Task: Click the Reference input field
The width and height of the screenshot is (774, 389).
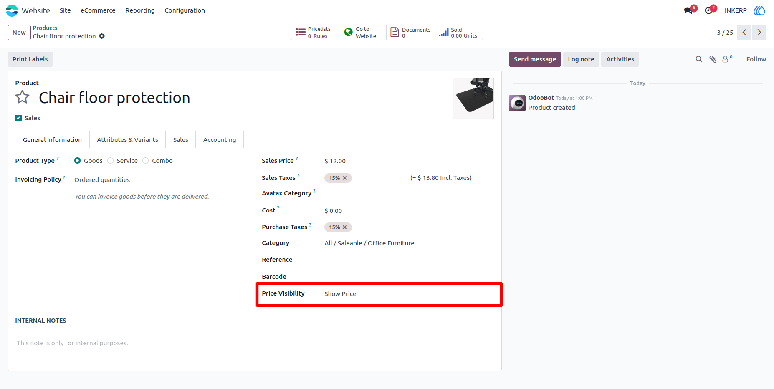Action: pos(409,260)
